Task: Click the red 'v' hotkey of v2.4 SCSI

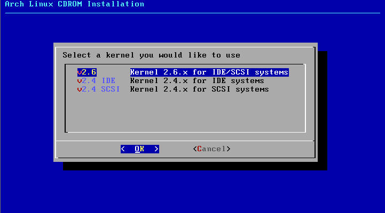Action: click(x=80, y=89)
